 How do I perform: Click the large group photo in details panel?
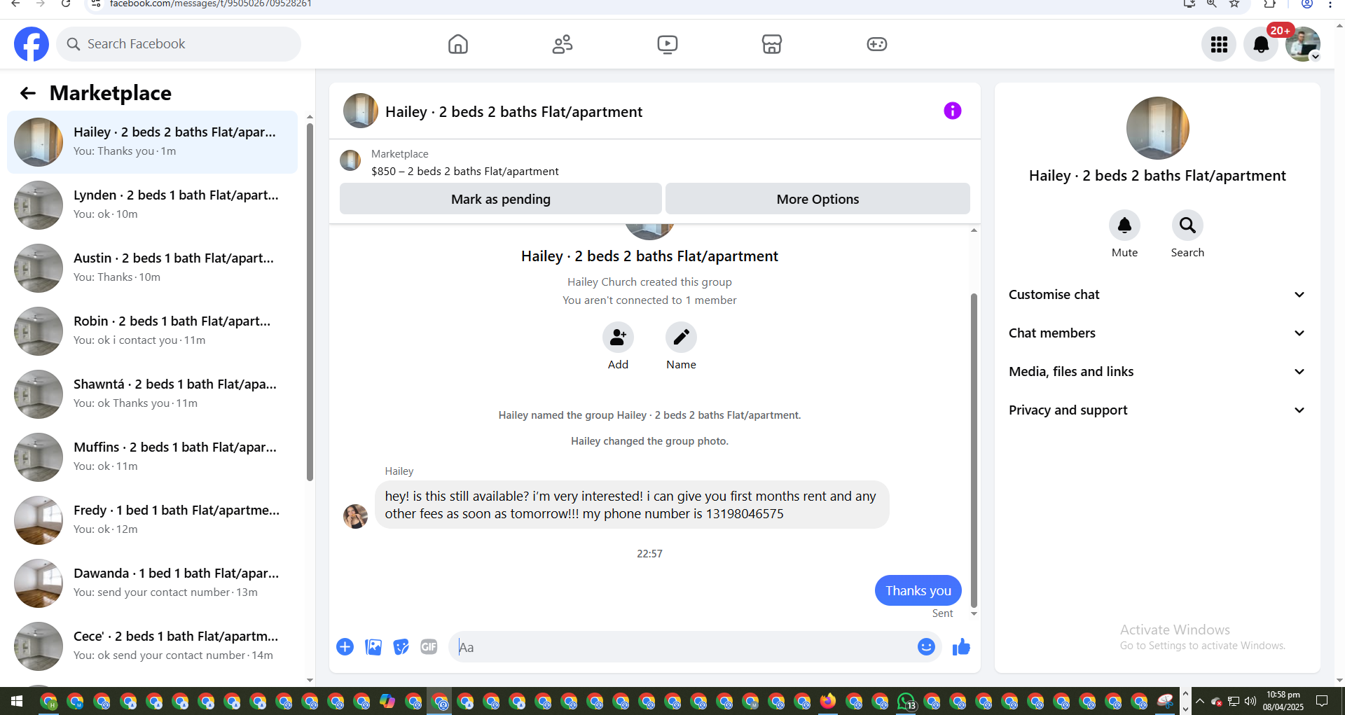click(1157, 128)
